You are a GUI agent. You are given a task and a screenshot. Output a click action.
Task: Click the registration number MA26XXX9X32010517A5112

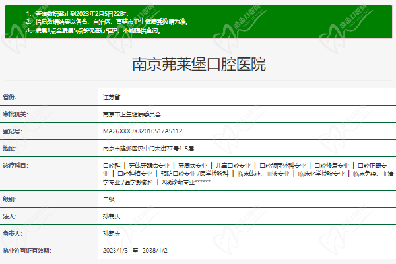(x=143, y=131)
